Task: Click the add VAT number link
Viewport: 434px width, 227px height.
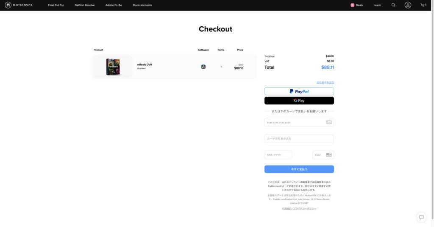Action: click(325, 82)
